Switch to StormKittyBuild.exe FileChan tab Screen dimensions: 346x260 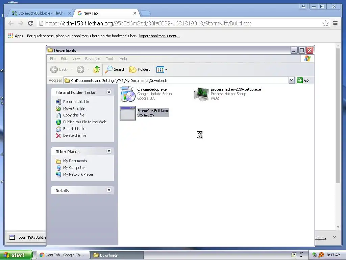tap(41, 13)
